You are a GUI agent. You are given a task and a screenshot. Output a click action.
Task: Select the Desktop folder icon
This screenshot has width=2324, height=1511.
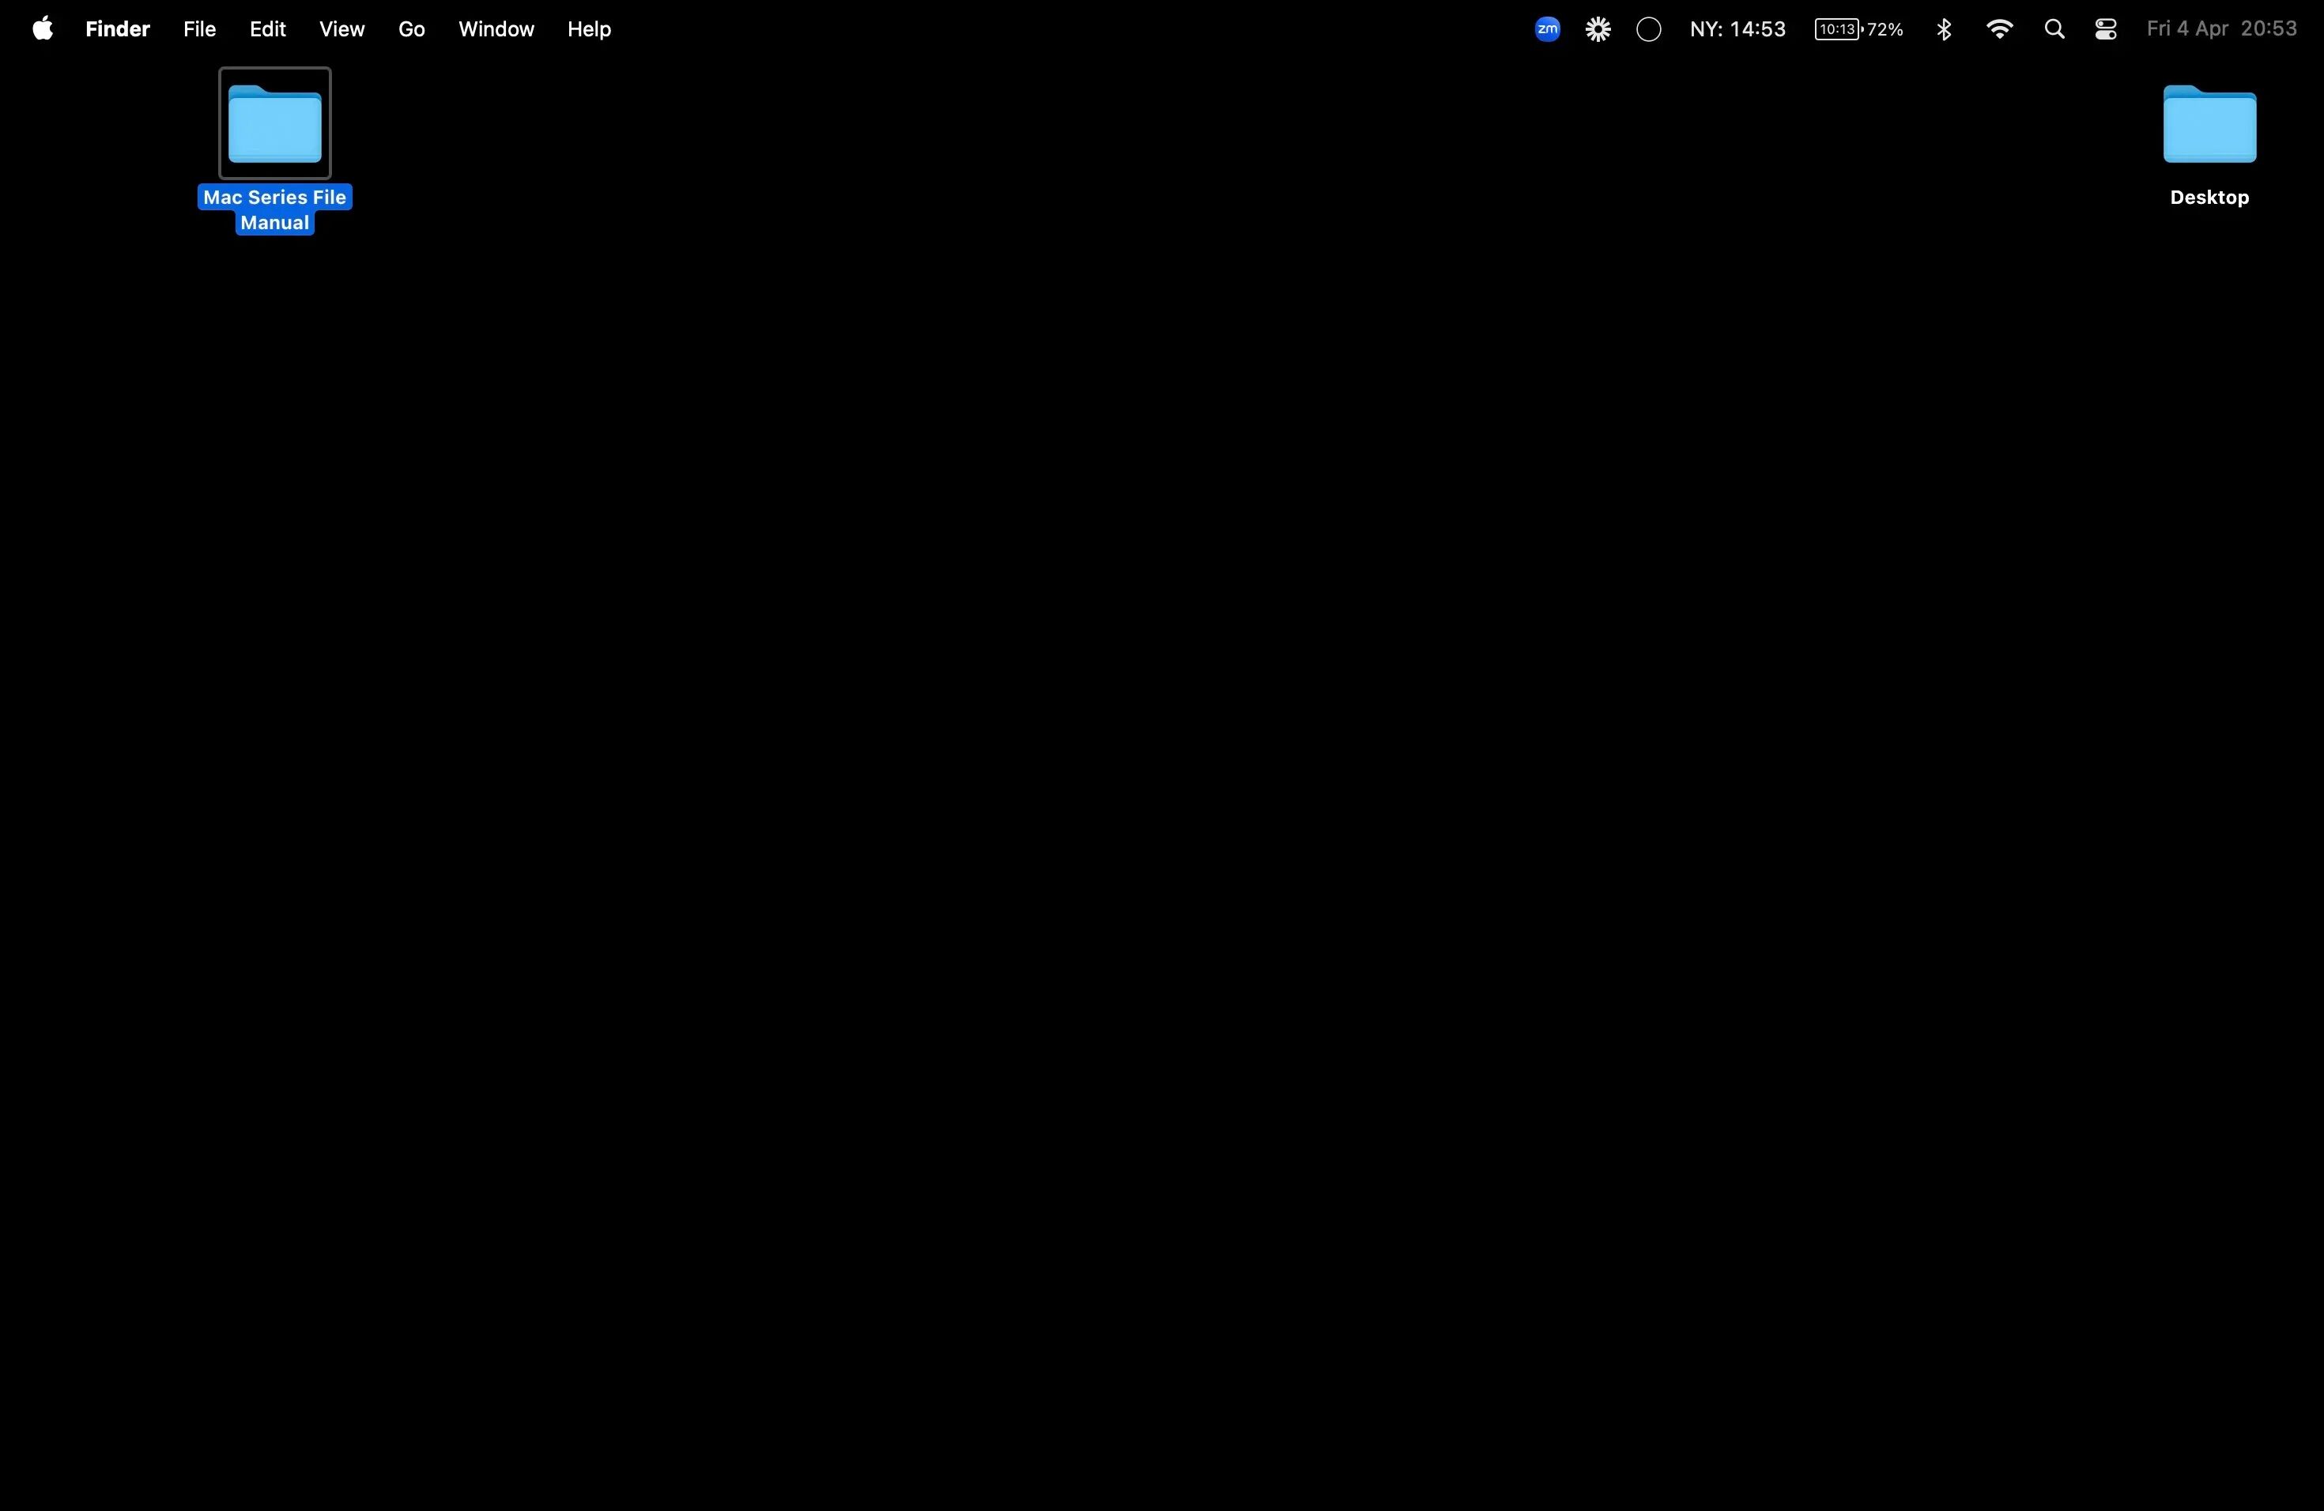(2209, 125)
